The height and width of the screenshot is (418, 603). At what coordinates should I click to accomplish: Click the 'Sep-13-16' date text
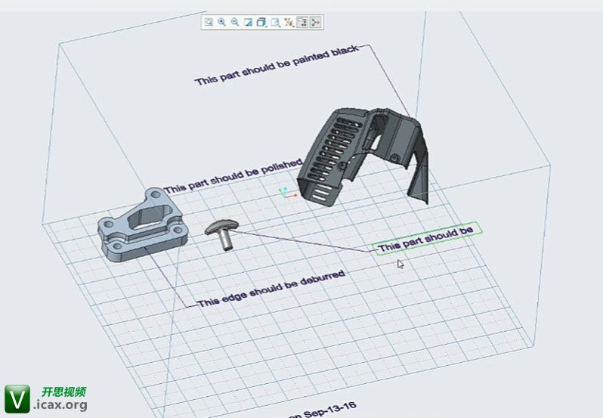(x=329, y=410)
